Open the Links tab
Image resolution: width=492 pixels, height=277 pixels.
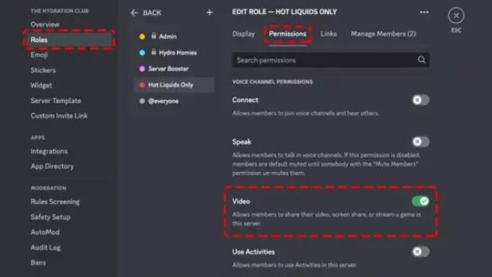[328, 33]
